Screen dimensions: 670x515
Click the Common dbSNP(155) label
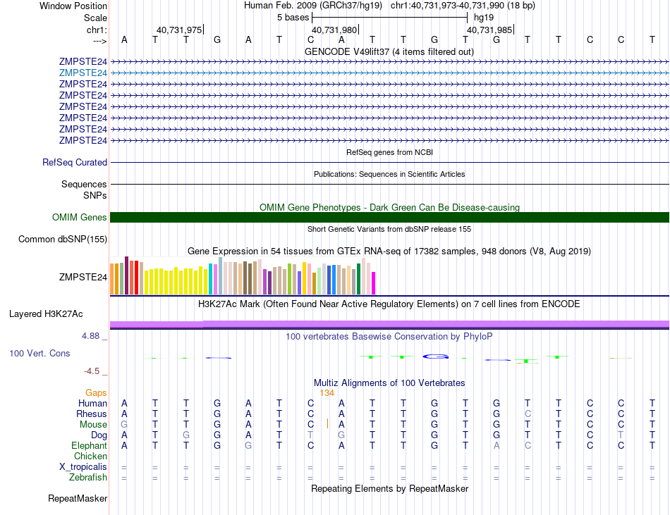click(63, 239)
